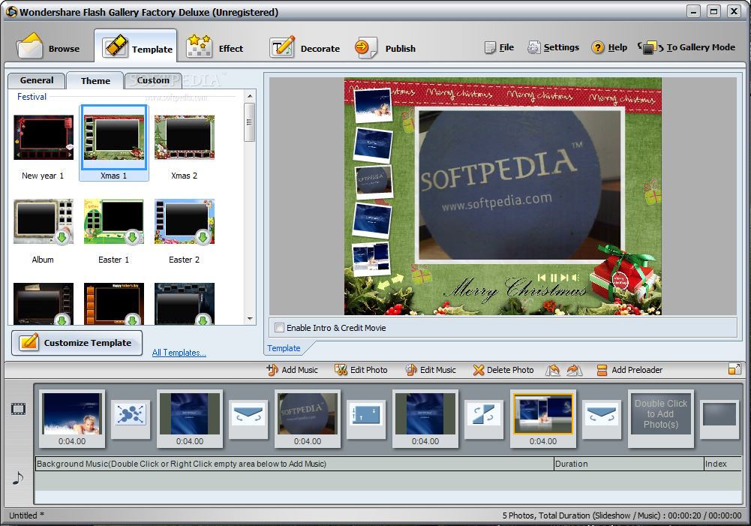751x526 pixels.
Task: Switch To Gallery Mode
Action: pos(686,47)
